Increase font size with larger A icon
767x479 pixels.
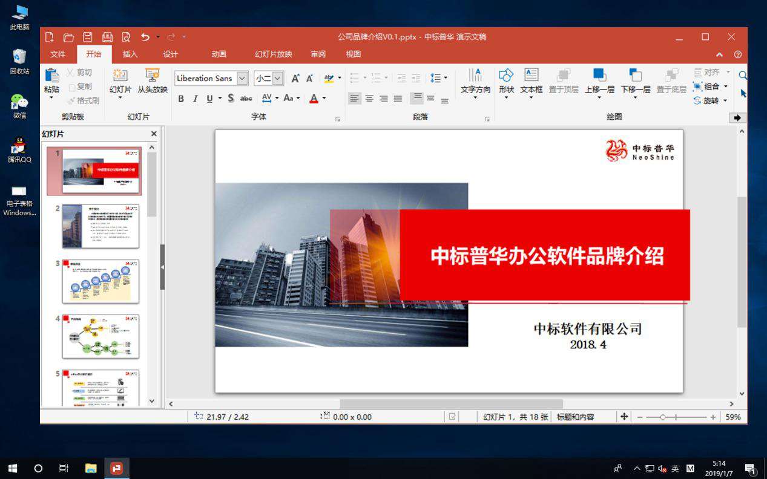coord(295,78)
